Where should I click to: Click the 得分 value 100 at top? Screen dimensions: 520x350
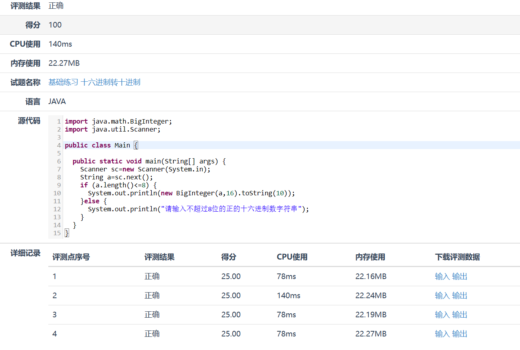(x=55, y=25)
